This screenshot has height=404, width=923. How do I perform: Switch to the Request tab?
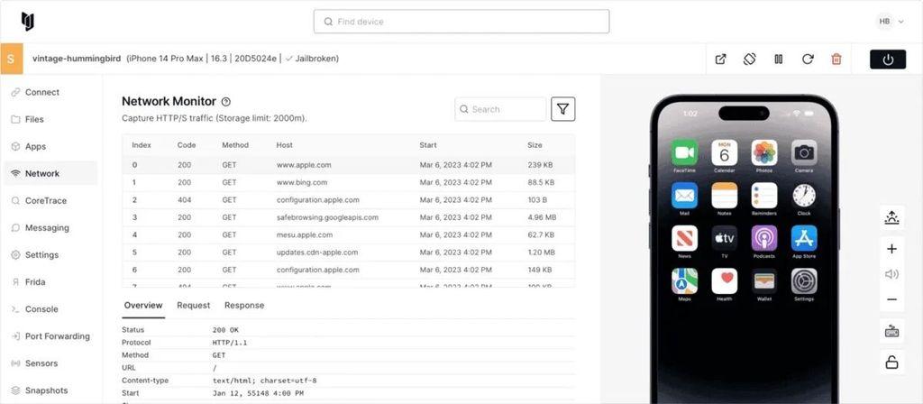(193, 305)
